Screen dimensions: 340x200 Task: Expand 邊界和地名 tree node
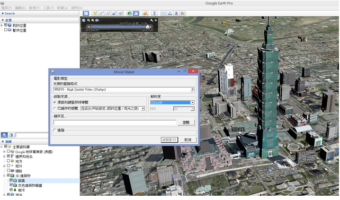[x=4, y=156]
